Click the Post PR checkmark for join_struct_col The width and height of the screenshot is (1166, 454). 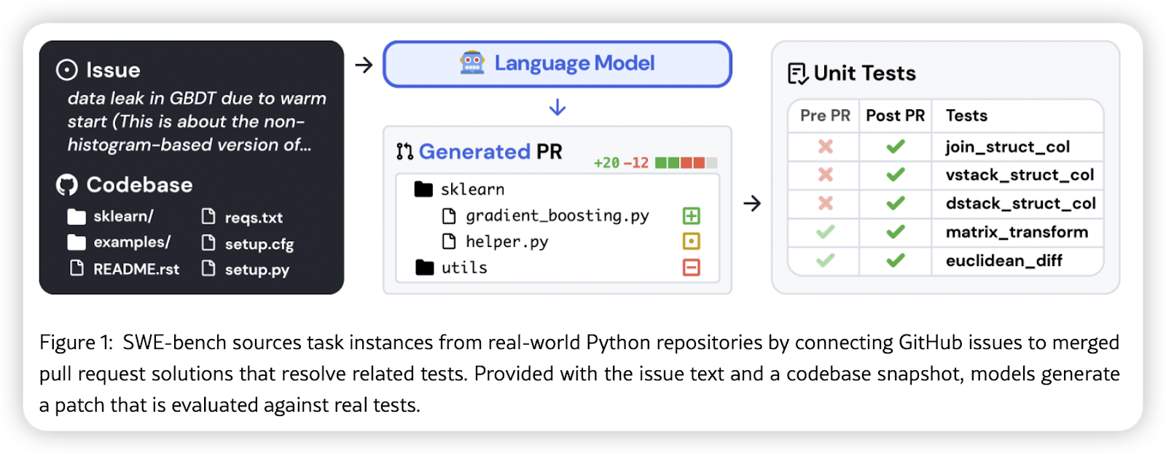pyautogui.click(x=895, y=146)
